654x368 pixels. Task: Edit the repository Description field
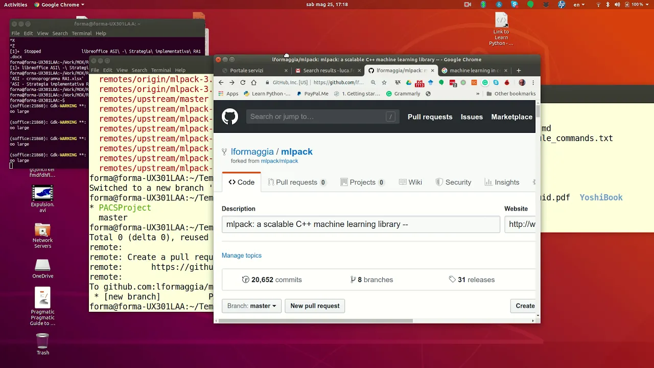point(361,224)
